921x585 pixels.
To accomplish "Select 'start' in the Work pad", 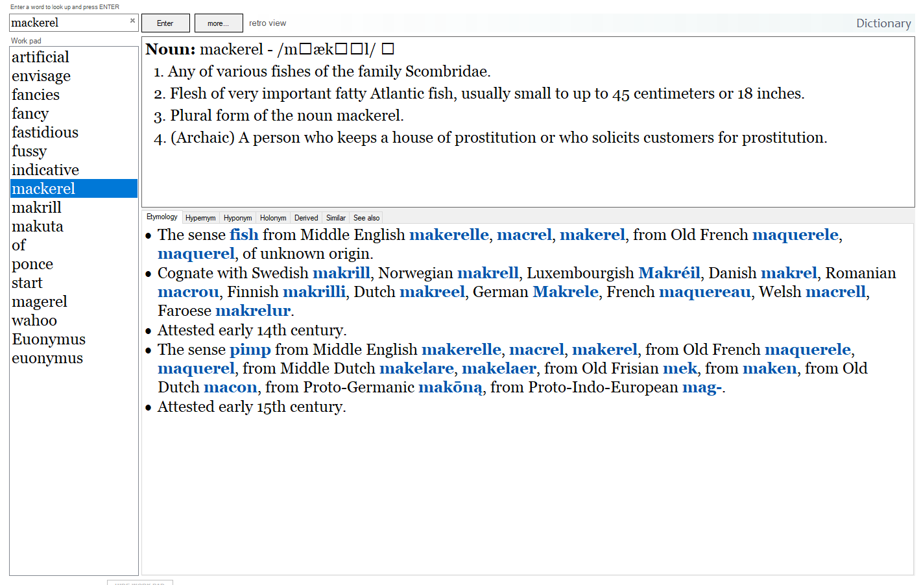I will [x=74, y=283].
